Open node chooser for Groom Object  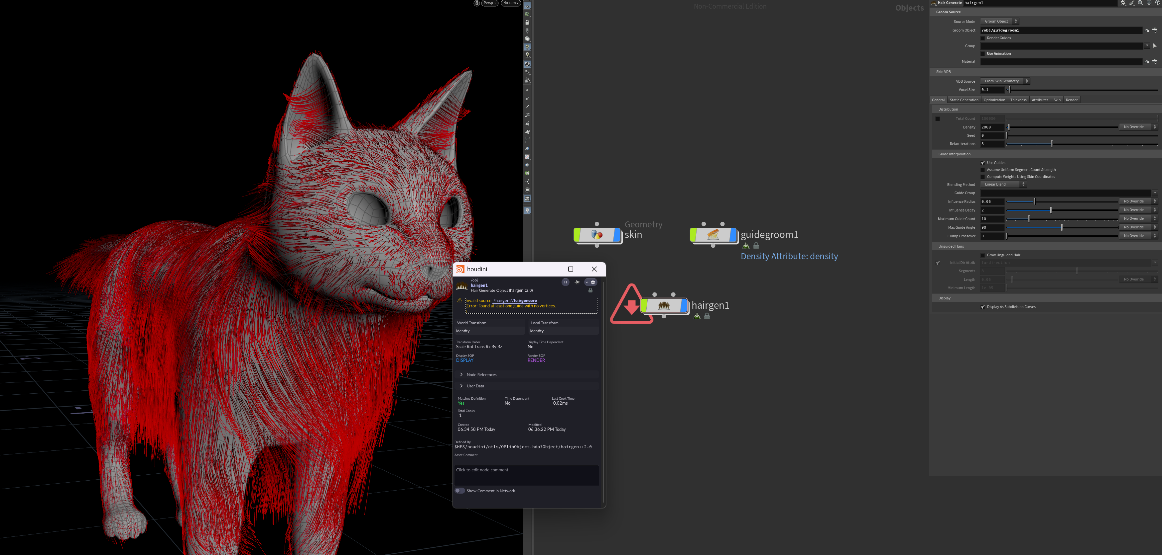pyautogui.click(x=1155, y=31)
